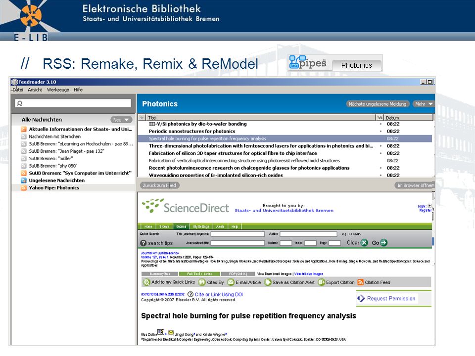
Task: Open article Recent photoluminescence research on chalcogenide glasses
Action: tap(249, 168)
